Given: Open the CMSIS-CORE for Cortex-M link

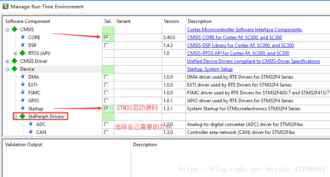Looking at the screenshot, I should pos(234,38).
